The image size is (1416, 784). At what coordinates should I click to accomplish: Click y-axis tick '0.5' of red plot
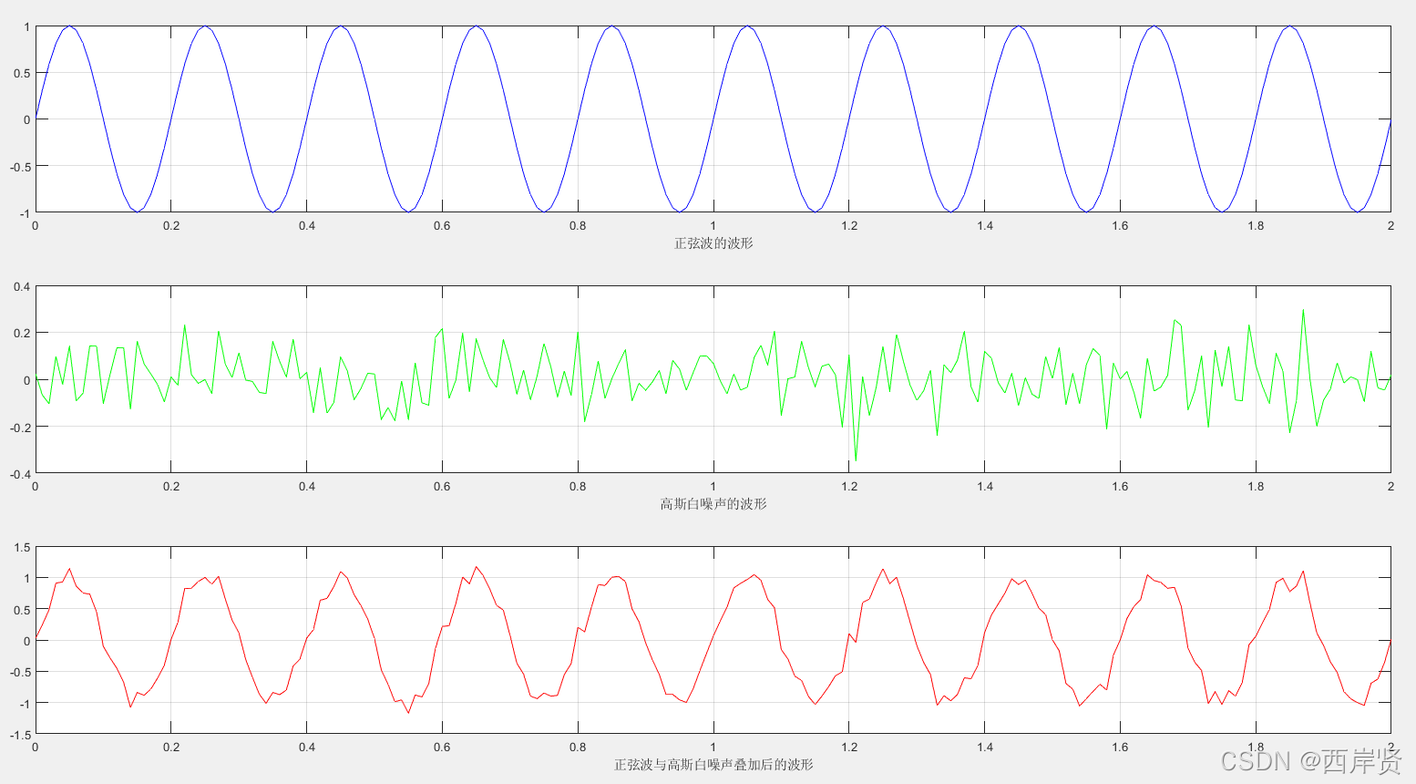[x=22, y=609]
